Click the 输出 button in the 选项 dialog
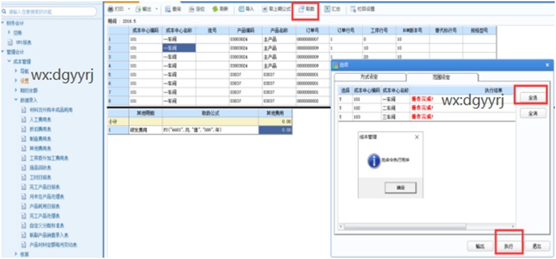The height and width of the screenshot is (259, 556). pos(480,246)
